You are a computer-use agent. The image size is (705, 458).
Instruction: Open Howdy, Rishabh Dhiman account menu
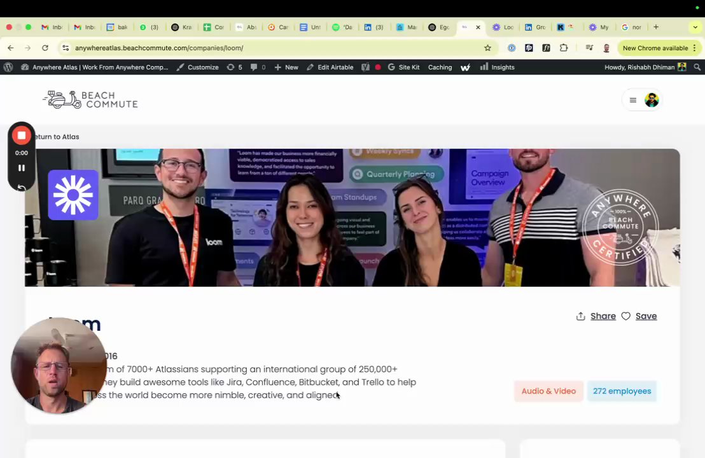pyautogui.click(x=645, y=67)
